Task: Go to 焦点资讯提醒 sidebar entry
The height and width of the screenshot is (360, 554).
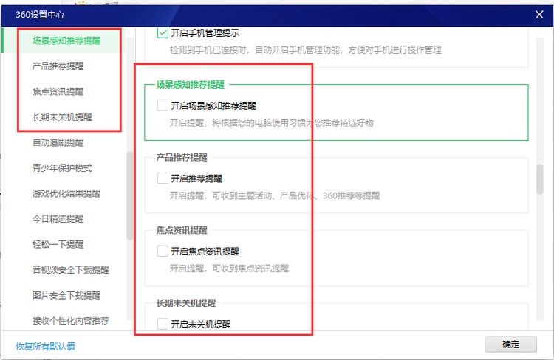Action: [58, 92]
